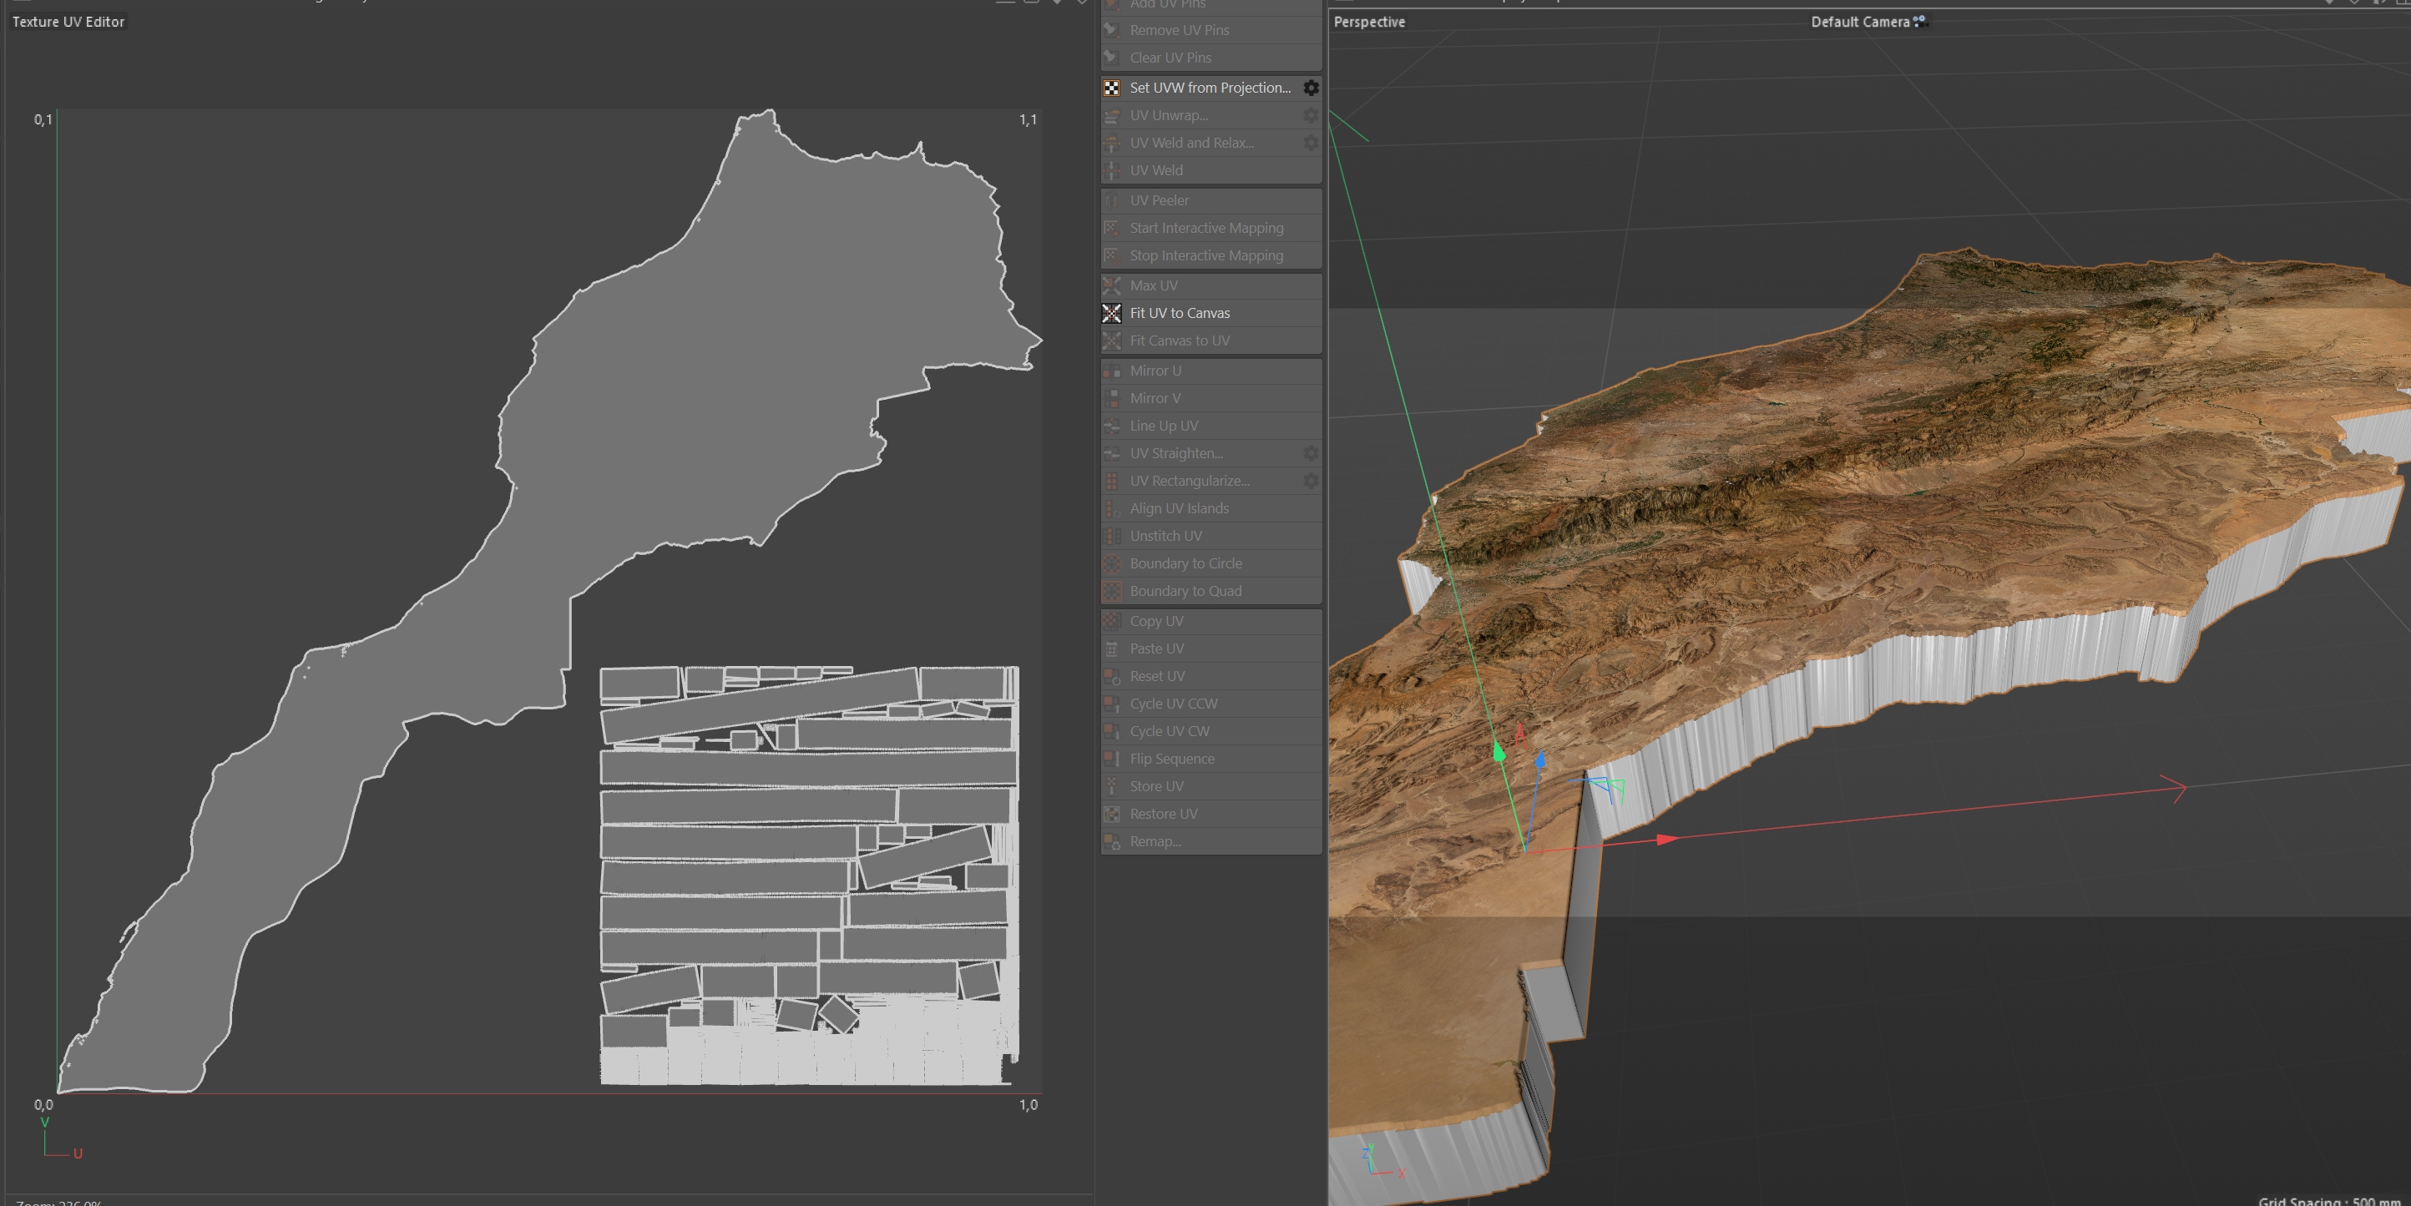Click Start Interactive Mapping
The height and width of the screenshot is (1206, 2411).
coord(1205,229)
